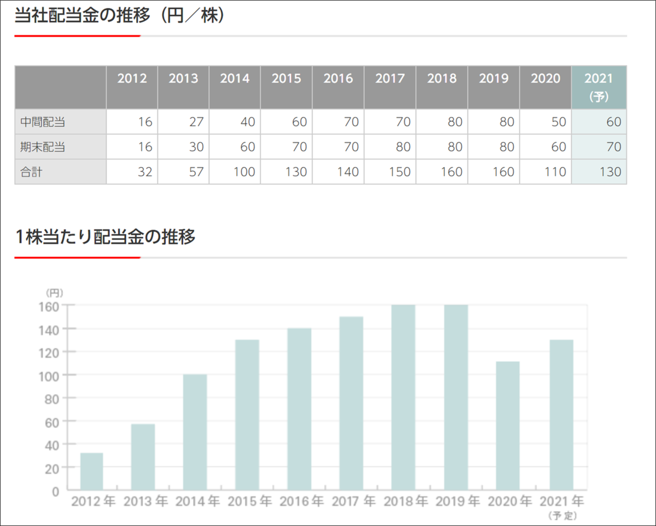Image resolution: width=656 pixels, height=526 pixels.
Task: Select the 2020 table column header
Action: (546, 88)
